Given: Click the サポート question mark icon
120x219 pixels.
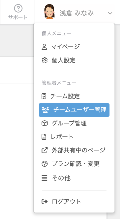Looking at the screenshot, I should click(x=18, y=8).
